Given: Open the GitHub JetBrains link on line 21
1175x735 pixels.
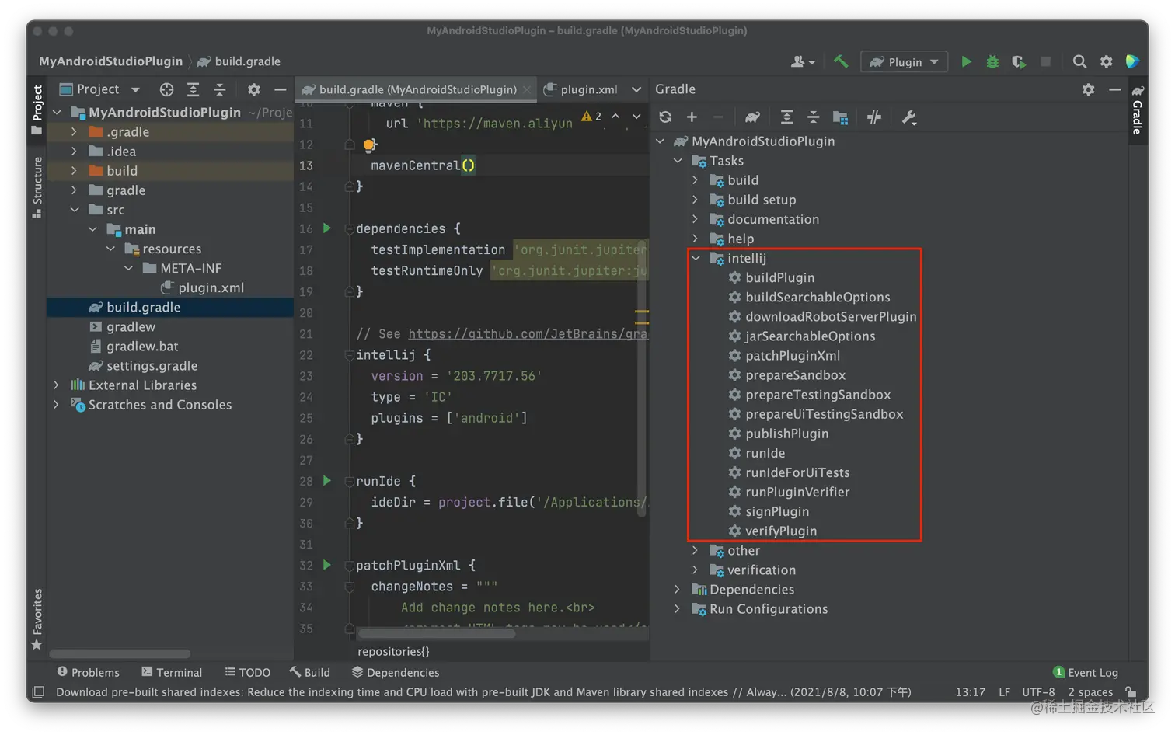Looking at the screenshot, I should (x=528, y=334).
